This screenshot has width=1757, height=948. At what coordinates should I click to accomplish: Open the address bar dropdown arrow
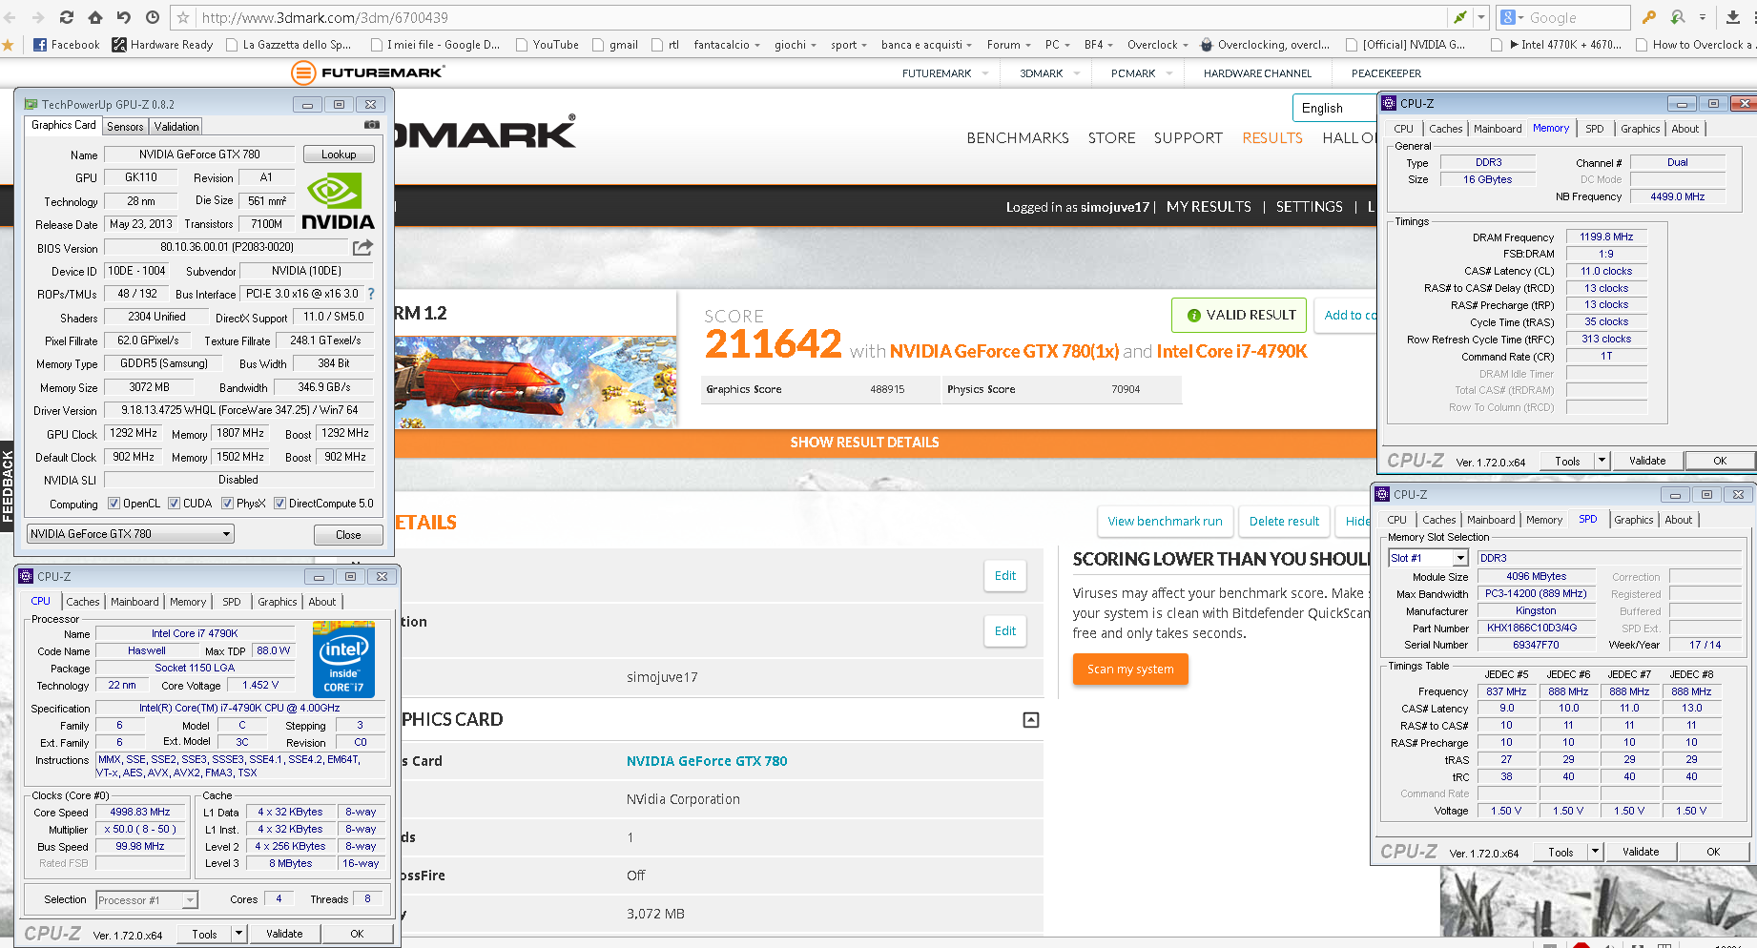[x=1481, y=17]
